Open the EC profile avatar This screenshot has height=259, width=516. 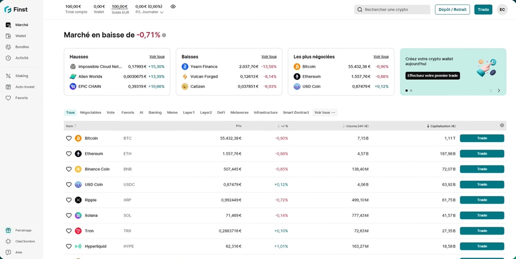[x=502, y=9]
